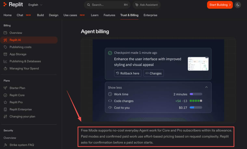Open the Chat tab
Screen dimensions: 247x149
coord(20,15)
